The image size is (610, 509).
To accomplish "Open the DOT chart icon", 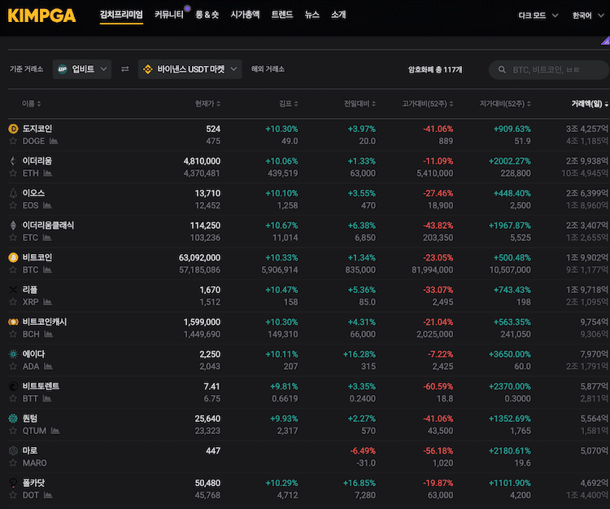I will pos(48,495).
